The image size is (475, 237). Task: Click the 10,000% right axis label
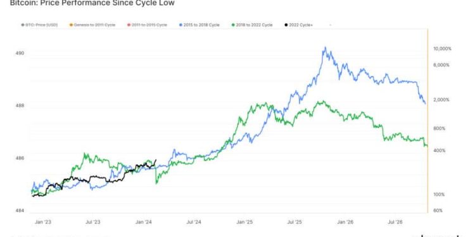click(443, 49)
